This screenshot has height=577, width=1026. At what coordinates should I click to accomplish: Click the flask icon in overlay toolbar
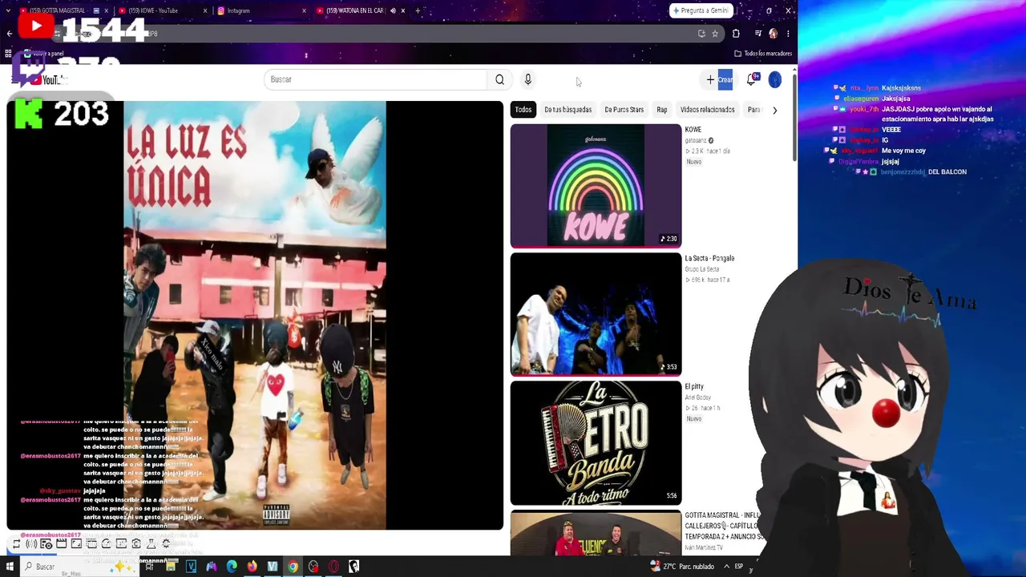click(151, 544)
